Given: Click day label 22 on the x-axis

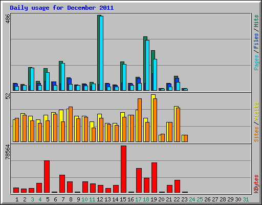Looking at the screenshot, I should [x=177, y=199].
